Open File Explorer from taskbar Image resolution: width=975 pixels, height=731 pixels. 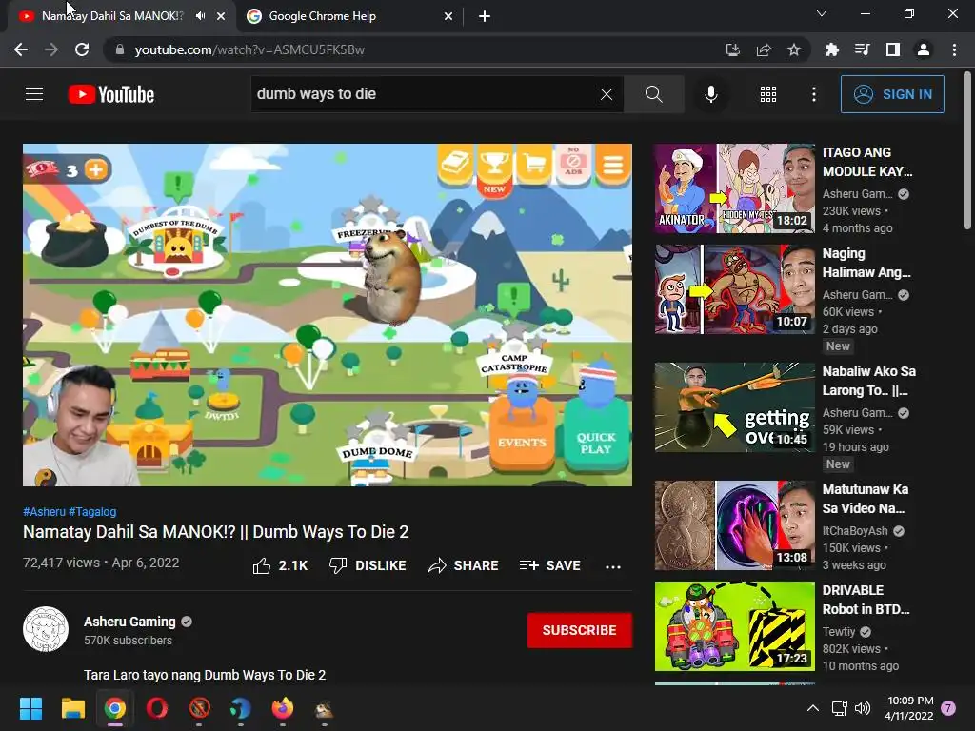(72, 708)
